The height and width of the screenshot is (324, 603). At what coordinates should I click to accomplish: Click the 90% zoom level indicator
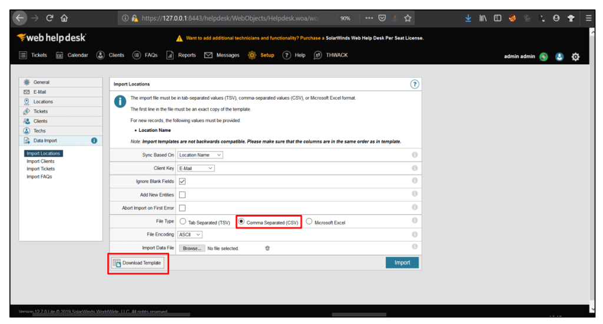point(345,18)
